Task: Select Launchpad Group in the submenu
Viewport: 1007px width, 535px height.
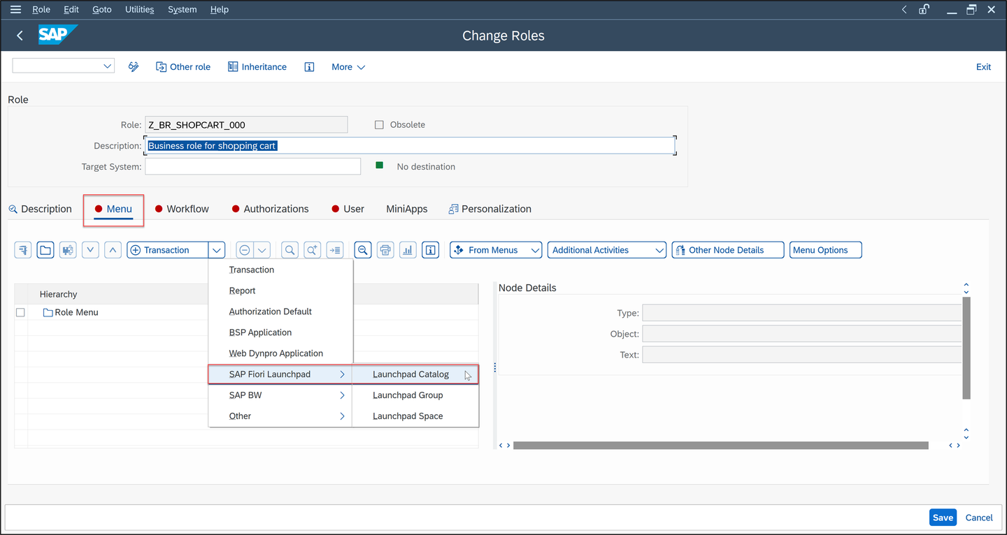Action: [x=415, y=395]
